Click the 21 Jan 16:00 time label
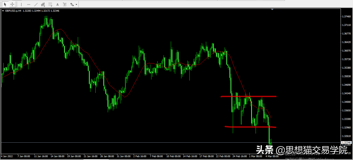The width and height of the screenshot is (353, 160). tap(91, 156)
